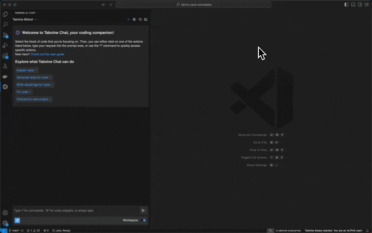Click the Go to File shortcut hint

pos(266,142)
